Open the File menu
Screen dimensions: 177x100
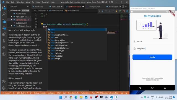pyautogui.click(x=8, y=2)
